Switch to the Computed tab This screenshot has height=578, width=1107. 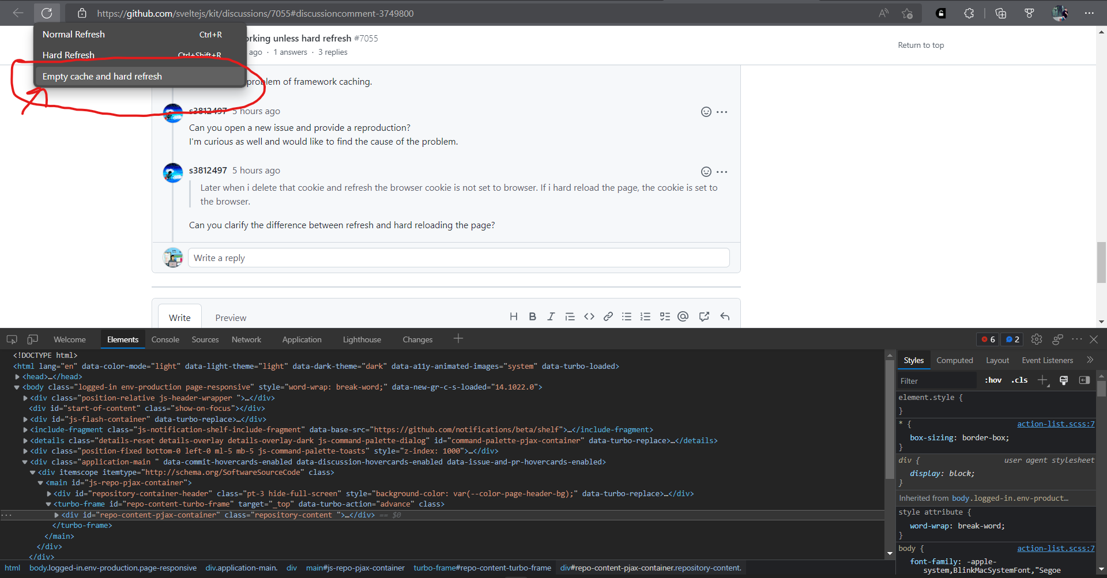(x=955, y=360)
